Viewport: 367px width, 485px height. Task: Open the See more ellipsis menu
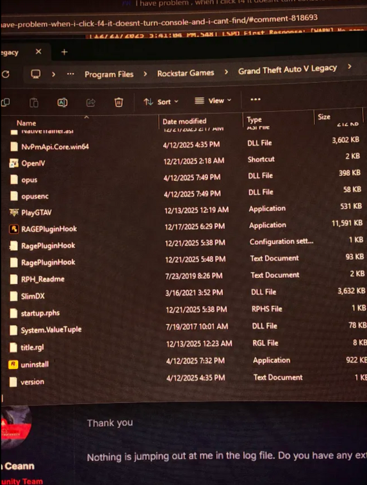click(x=255, y=100)
